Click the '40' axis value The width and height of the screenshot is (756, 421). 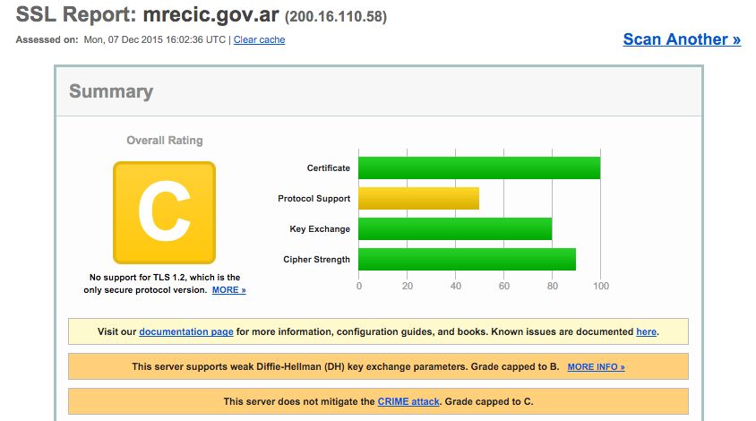pos(456,286)
